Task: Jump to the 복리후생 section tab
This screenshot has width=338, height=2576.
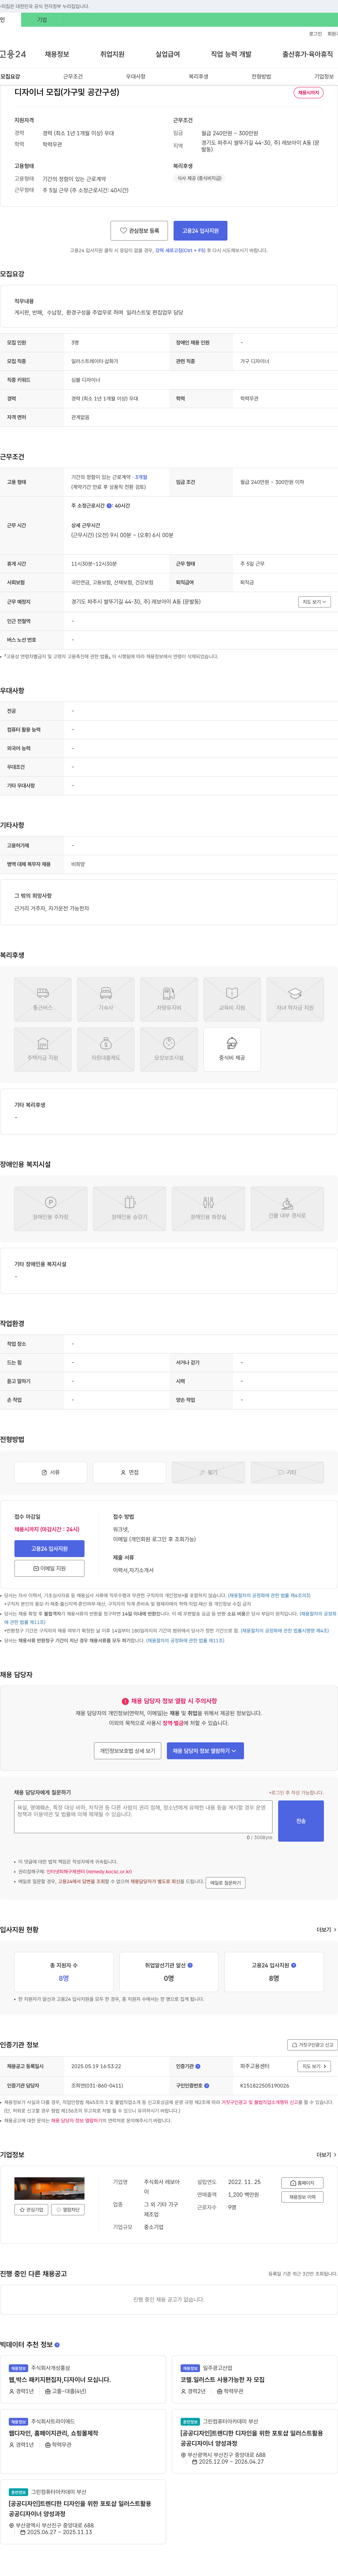Action: click(198, 76)
